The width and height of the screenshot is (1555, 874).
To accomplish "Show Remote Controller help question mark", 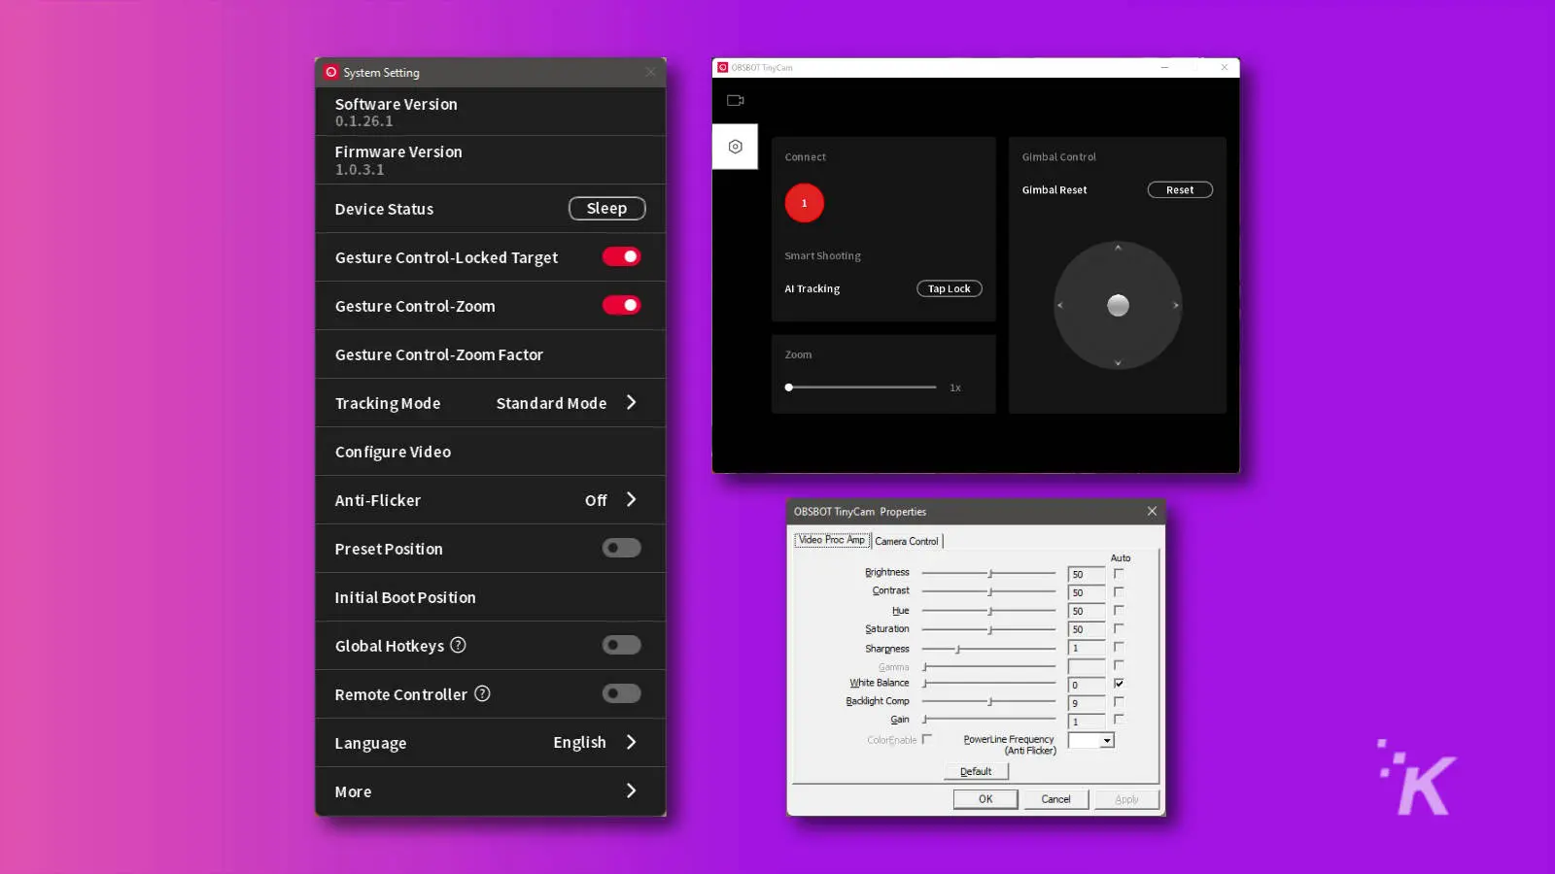I will click(482, 693).
